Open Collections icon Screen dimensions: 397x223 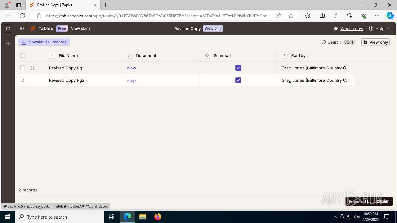point(350,16)
